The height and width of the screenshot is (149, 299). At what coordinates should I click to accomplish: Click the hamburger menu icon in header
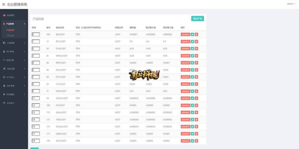(4, 4)
